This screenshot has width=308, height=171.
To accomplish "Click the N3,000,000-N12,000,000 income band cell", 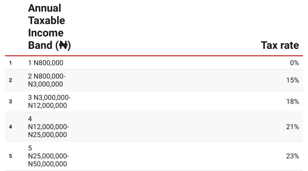I will click(49, 101).
